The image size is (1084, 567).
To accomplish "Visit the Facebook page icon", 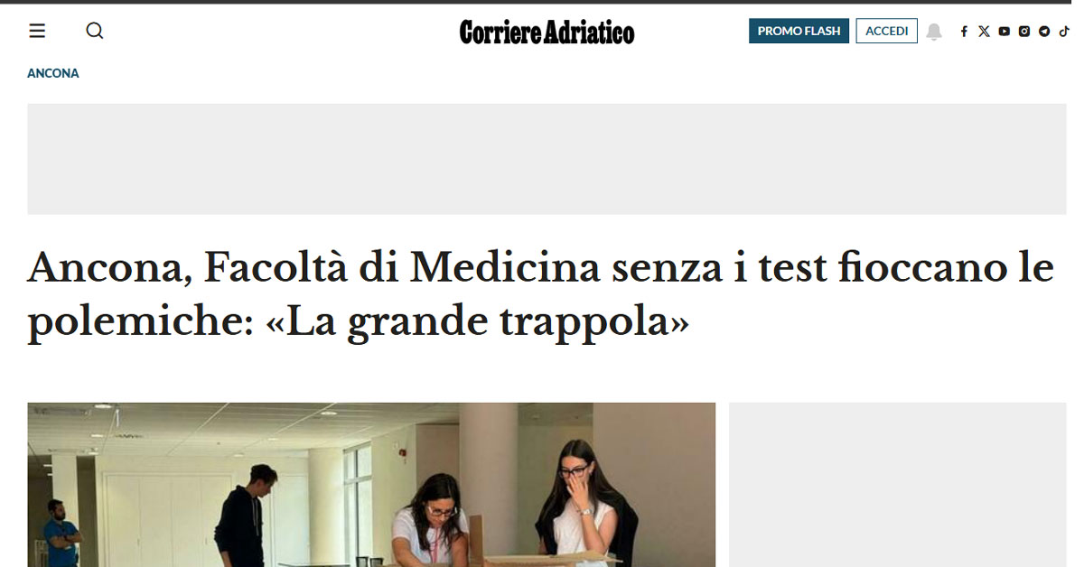I will point(964,32).
